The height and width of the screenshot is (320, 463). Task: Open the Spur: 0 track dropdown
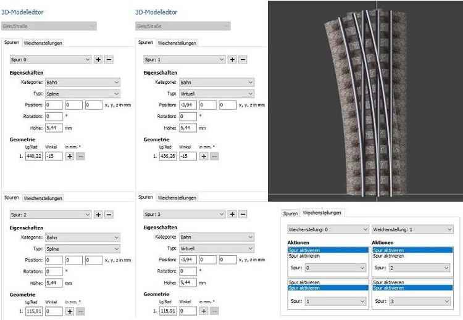(x=51, y=60)
